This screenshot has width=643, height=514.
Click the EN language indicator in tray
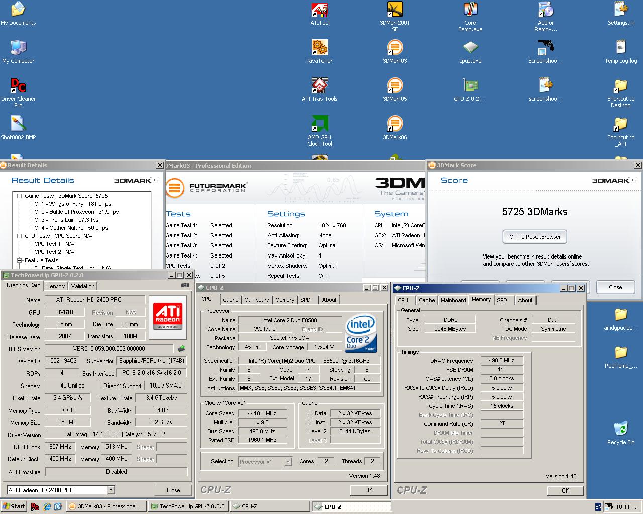(598, 507)
